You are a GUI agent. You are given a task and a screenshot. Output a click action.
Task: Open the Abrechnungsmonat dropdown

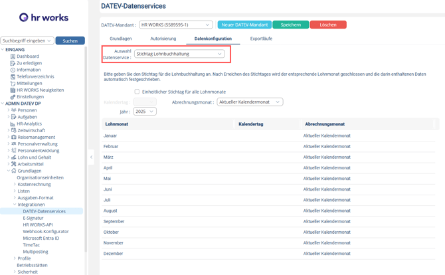(x=250, y=102)
